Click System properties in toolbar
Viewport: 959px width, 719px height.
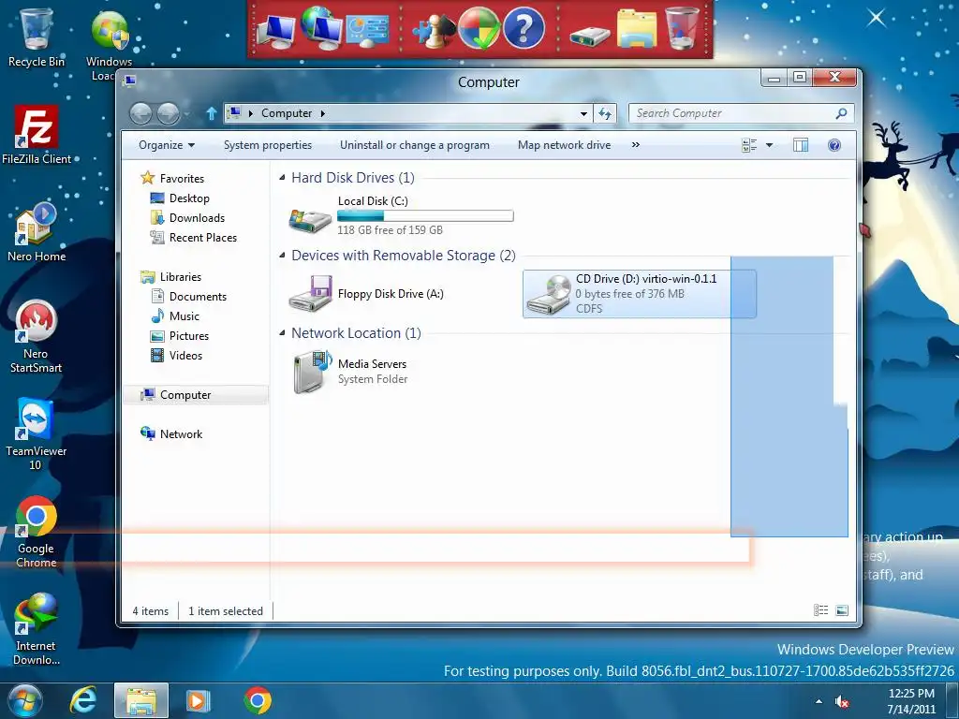click(268, 145)
